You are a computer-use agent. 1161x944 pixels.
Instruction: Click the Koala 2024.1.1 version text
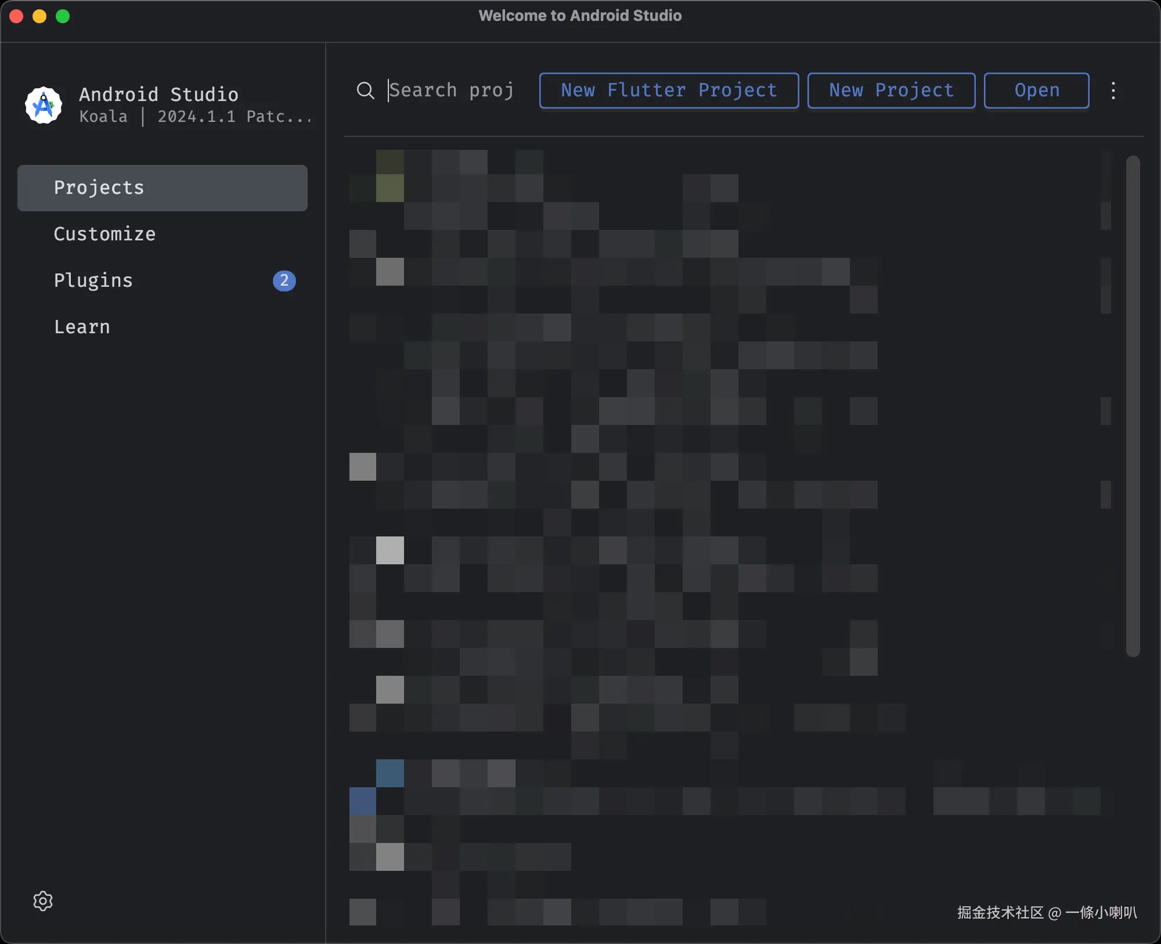[x=196, y=117]
